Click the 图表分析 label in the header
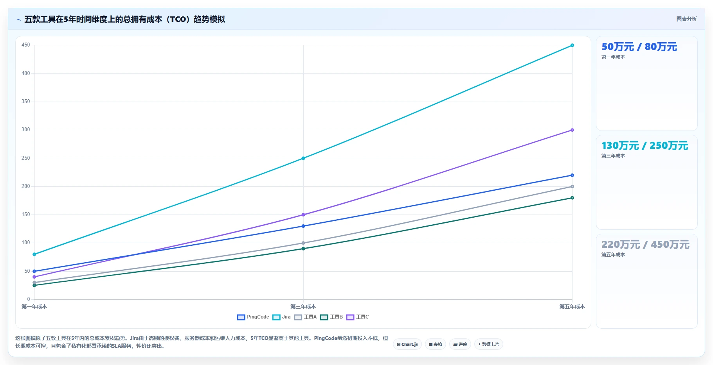 [686, 19]
